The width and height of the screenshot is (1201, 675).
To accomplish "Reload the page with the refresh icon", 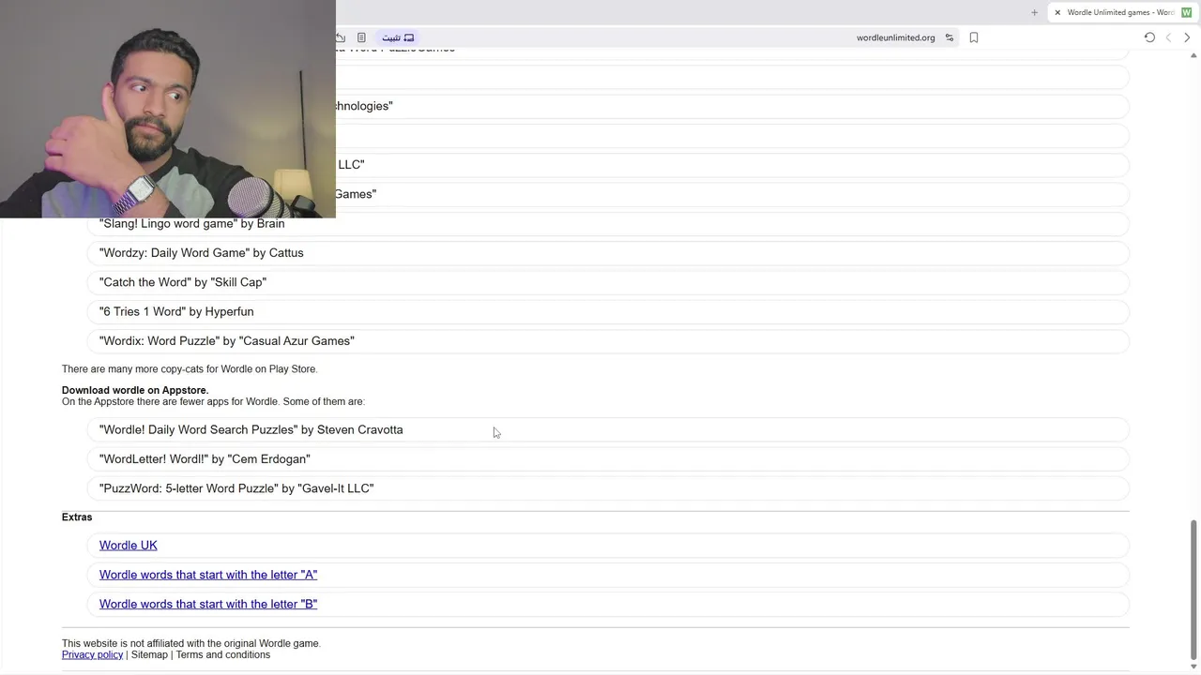I will pyautogui.click(x=1149, y=37).
